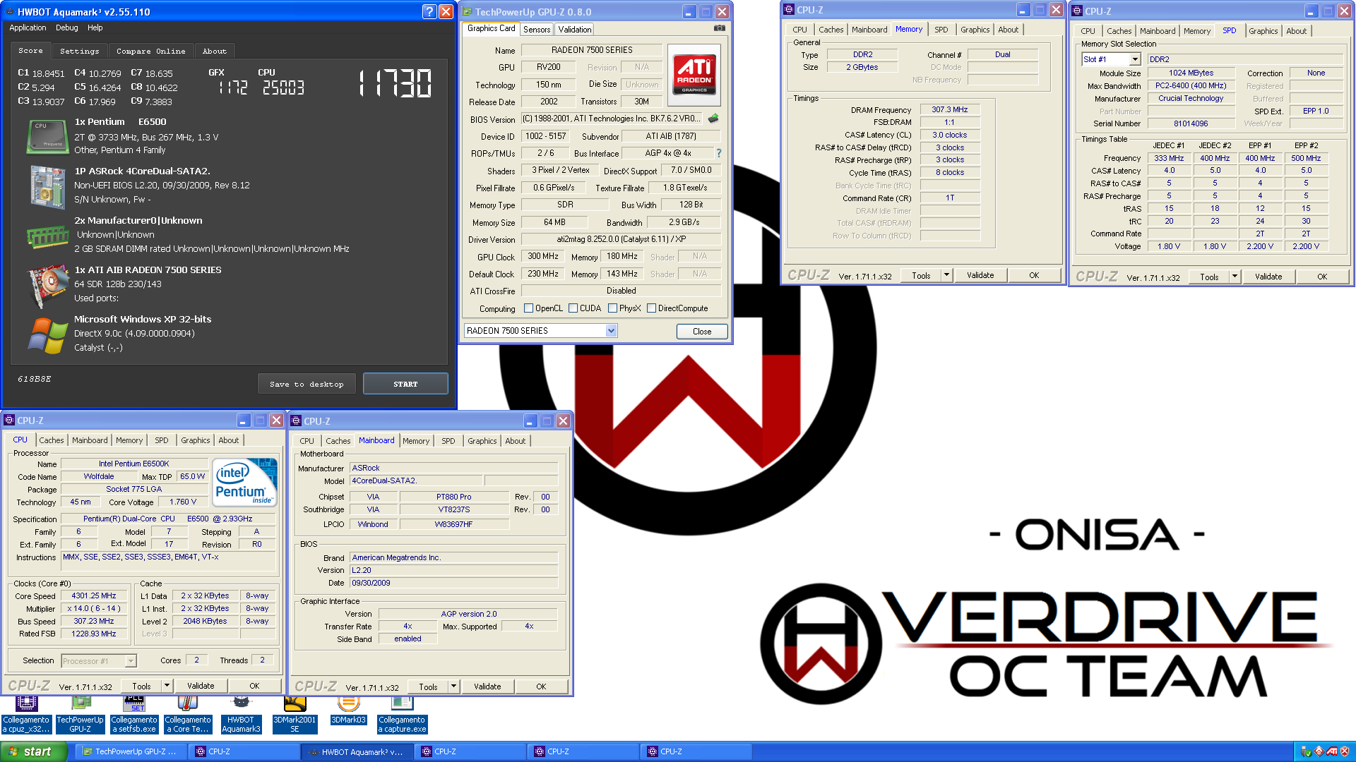The image size is (1356, 762).
Task: Click the Windows XP logo icon in Aquamark
Action: pyautogui.click(x=47, y=335)
